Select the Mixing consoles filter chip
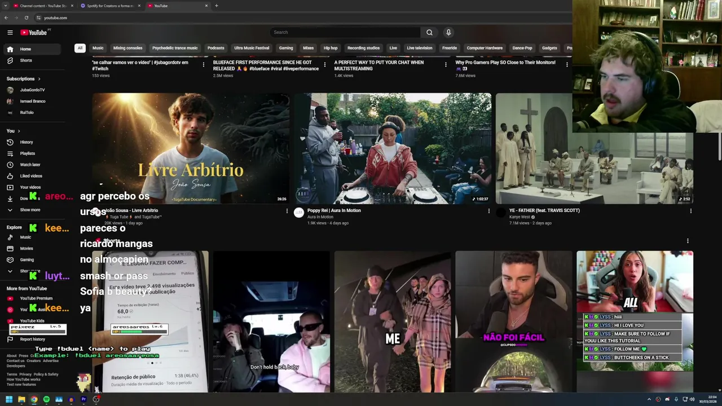Viewport: 722px width, 406px height. [127, 48]
